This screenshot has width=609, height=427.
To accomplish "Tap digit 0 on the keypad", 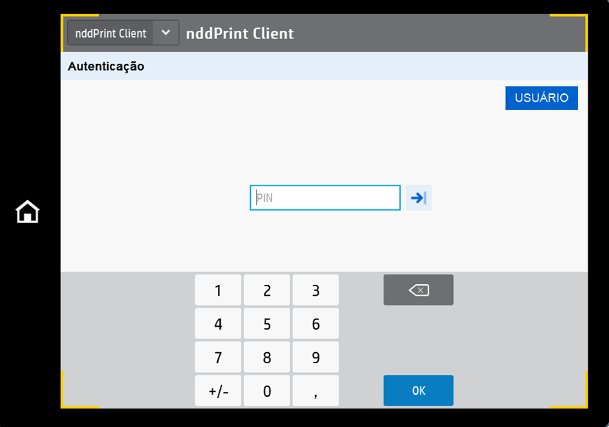I will (267, 390).
